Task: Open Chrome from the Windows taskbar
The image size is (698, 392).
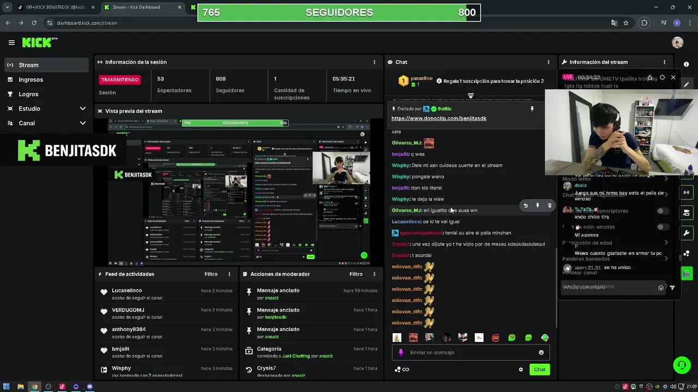Action: (34, 387)
